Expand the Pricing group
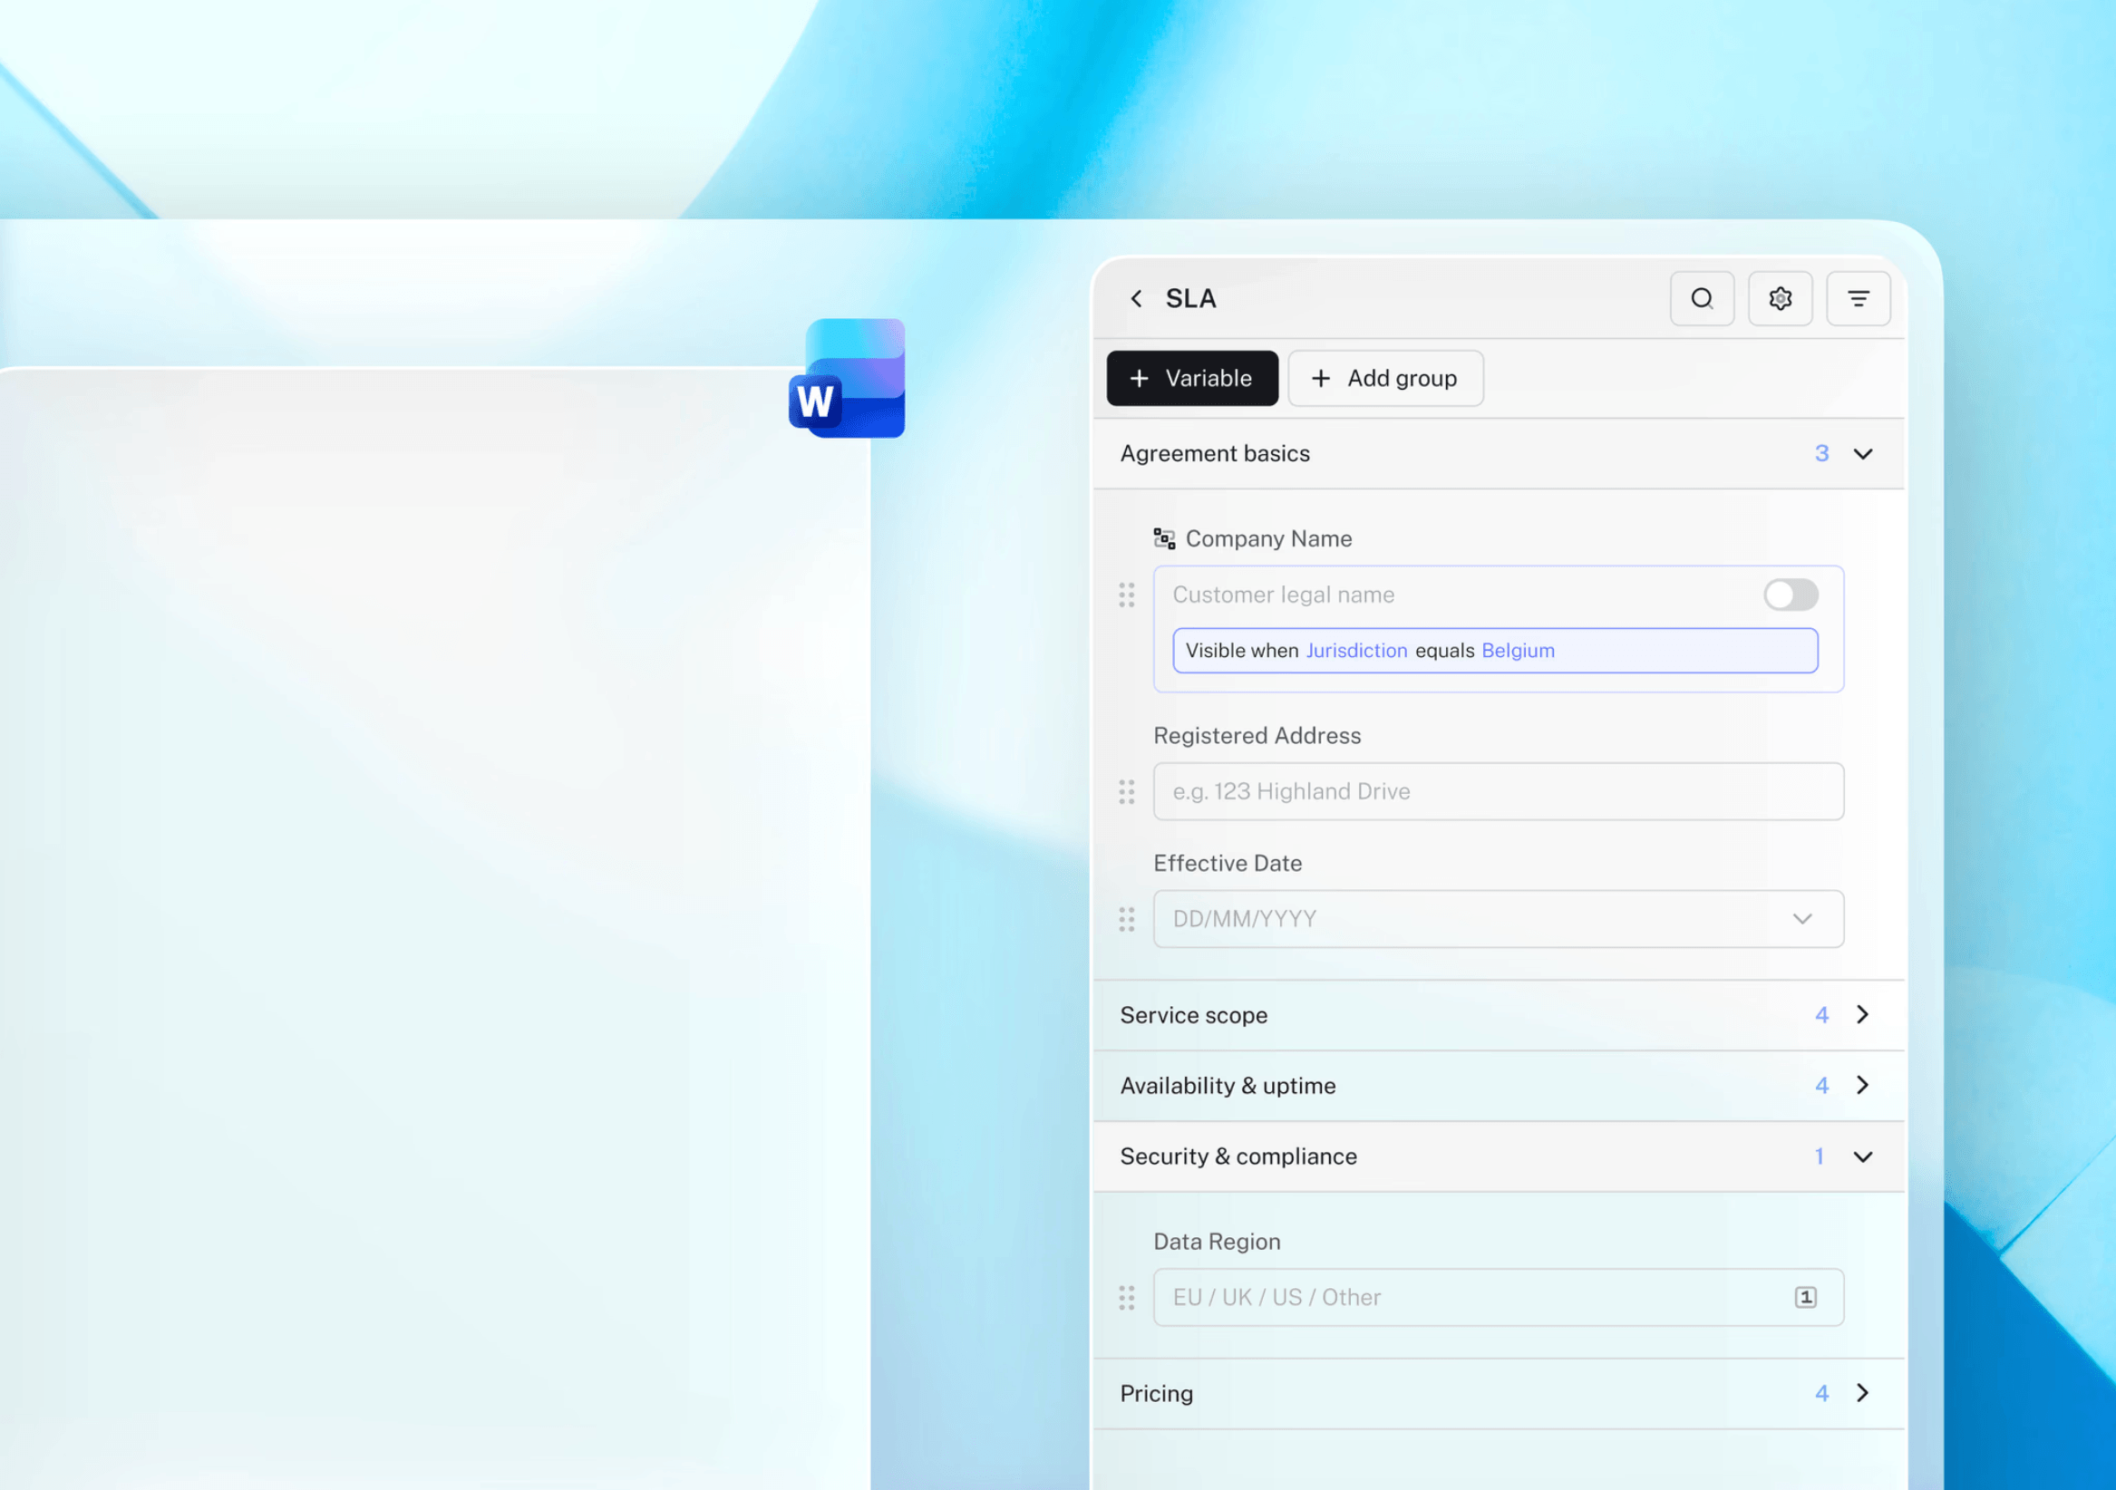2116x1490 pixels. click(1862, 1393)
